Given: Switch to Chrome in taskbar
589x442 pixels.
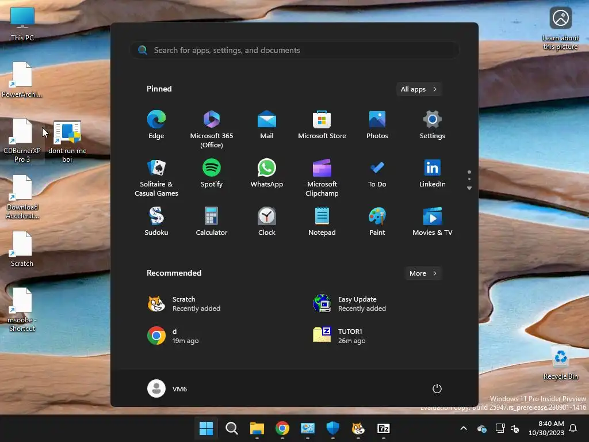Looking at the screenshot, I should coord(282,428).
